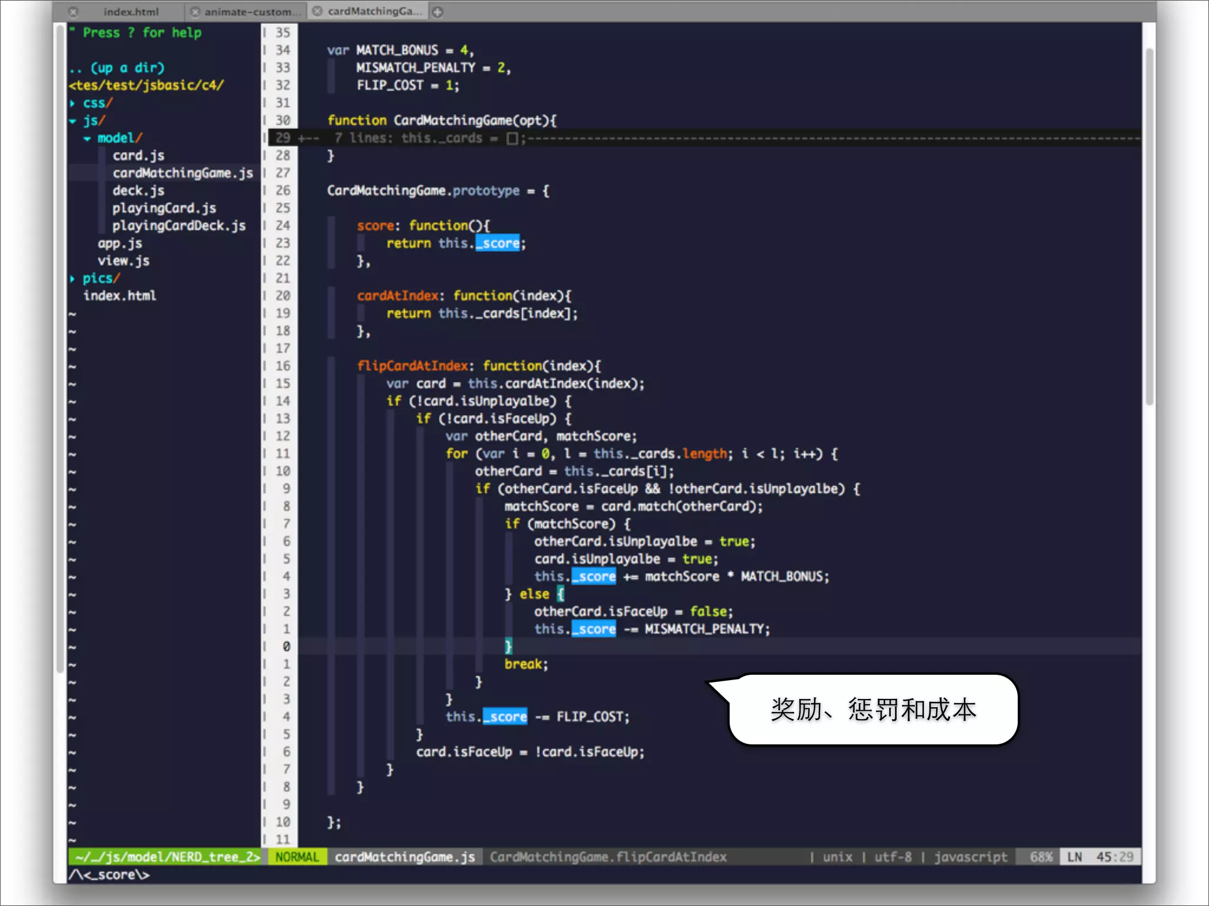Expand the css/ folder arrow
This screenshot has width=1209, height=906.
tap(73, 103)
